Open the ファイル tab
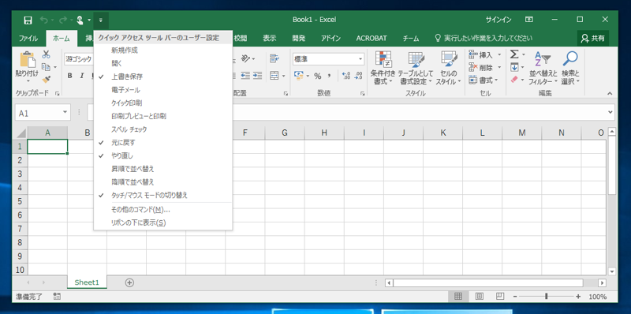 coord(28,38)
